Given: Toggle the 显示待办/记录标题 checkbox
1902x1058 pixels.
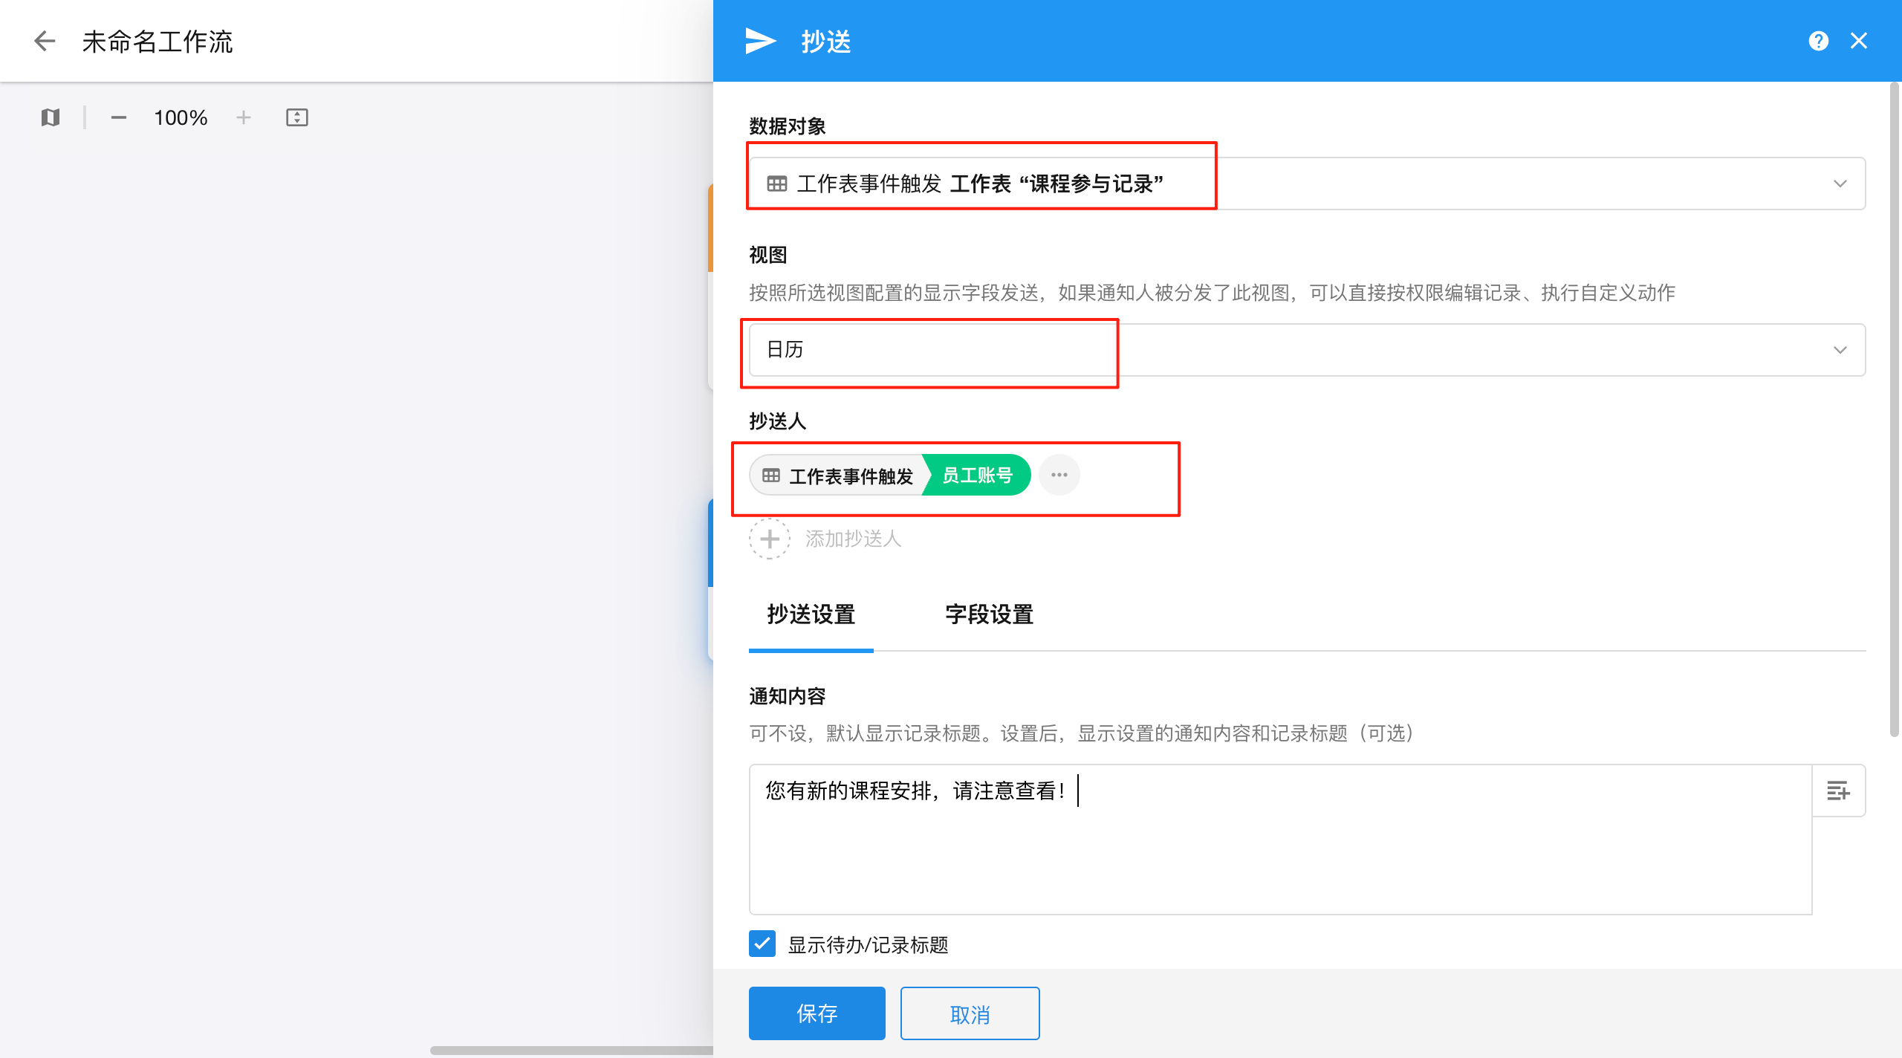Looking at the screenshot, I should tap(762, 944).
